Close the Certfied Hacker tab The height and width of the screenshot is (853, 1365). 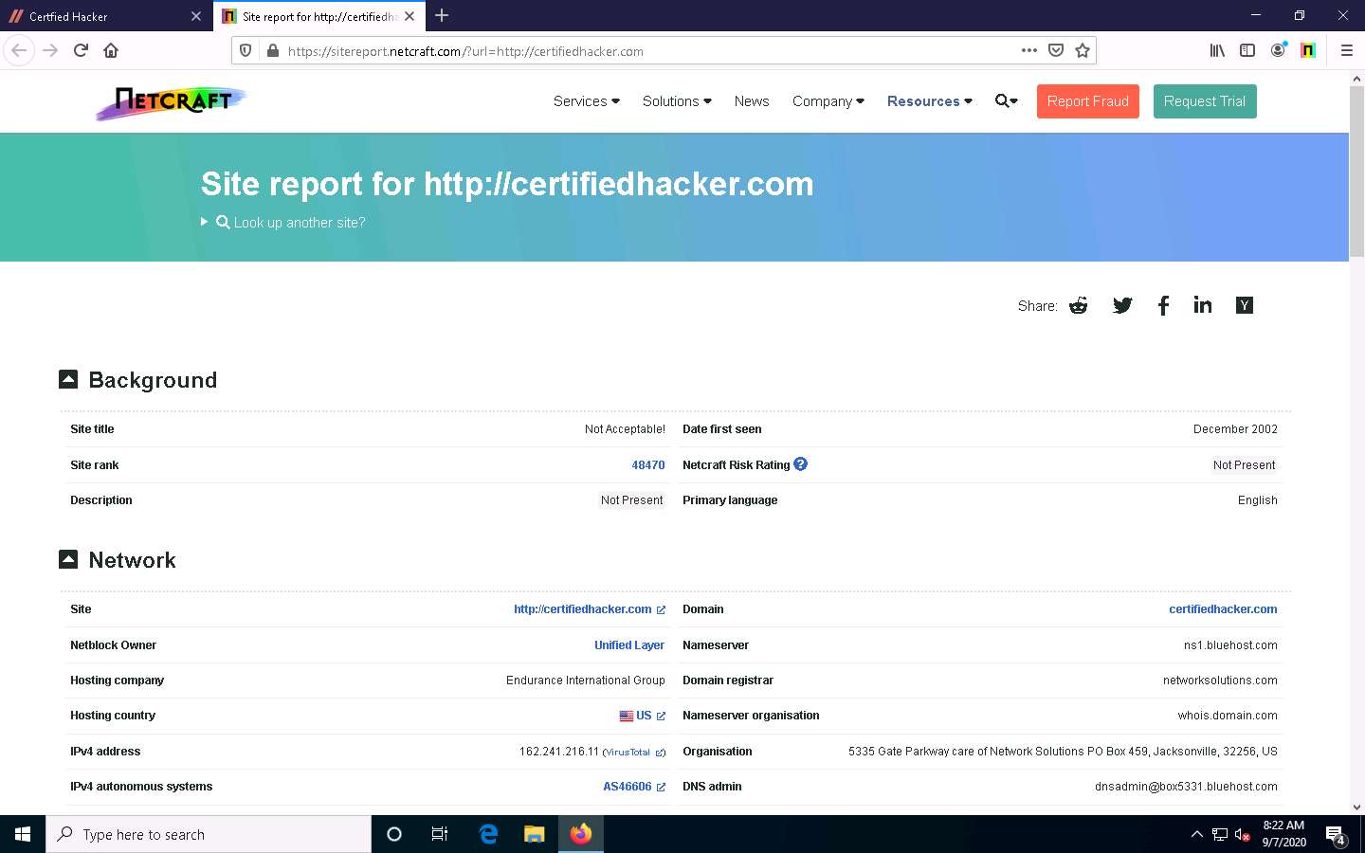196,16
